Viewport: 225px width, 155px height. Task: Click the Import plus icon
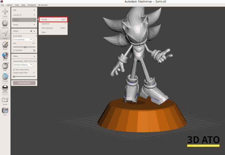pyautogui.click(x=5, y=12)
